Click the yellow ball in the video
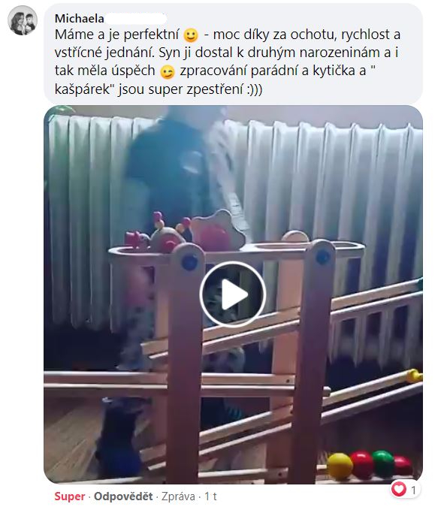This screenshot has height=510, width=447. click(x=340, y=466)
